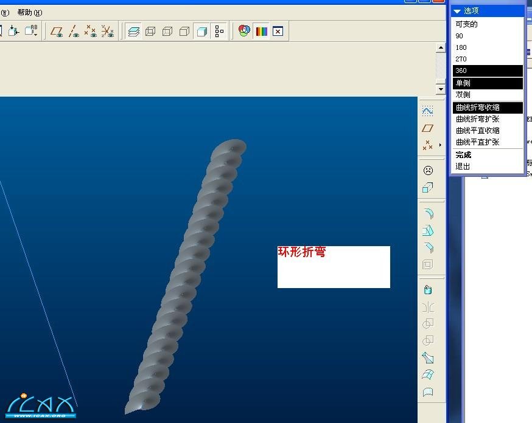The width and height of the screenshot is (532, 423).
Task: Choose the 双侧 option
Action: [x=487, y=95]
